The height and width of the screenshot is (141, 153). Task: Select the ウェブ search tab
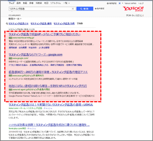coord(11,3)
